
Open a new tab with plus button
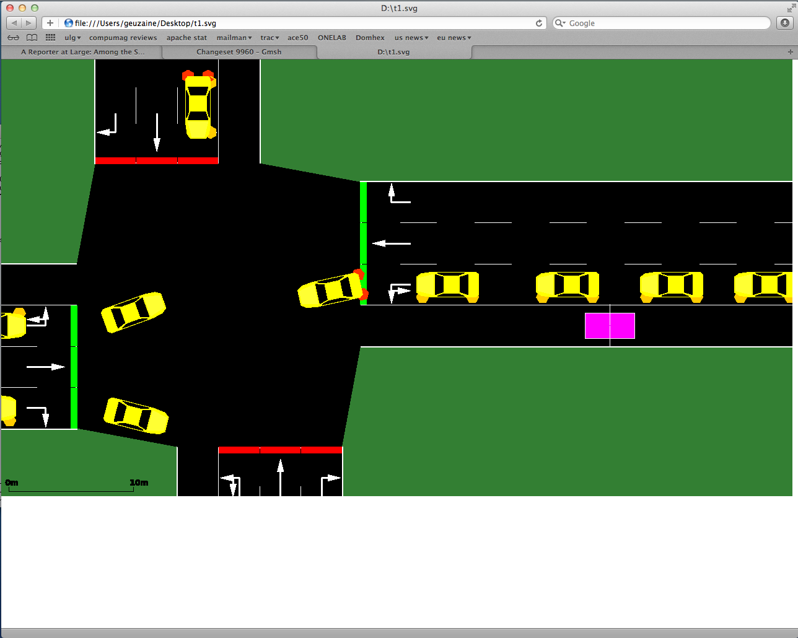pyautogui.click(x=790, y=52)
